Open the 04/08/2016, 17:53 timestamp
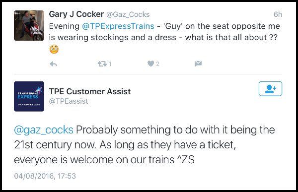Image resolution: width=298 pixels, height=192 pixels. point(45,176)
